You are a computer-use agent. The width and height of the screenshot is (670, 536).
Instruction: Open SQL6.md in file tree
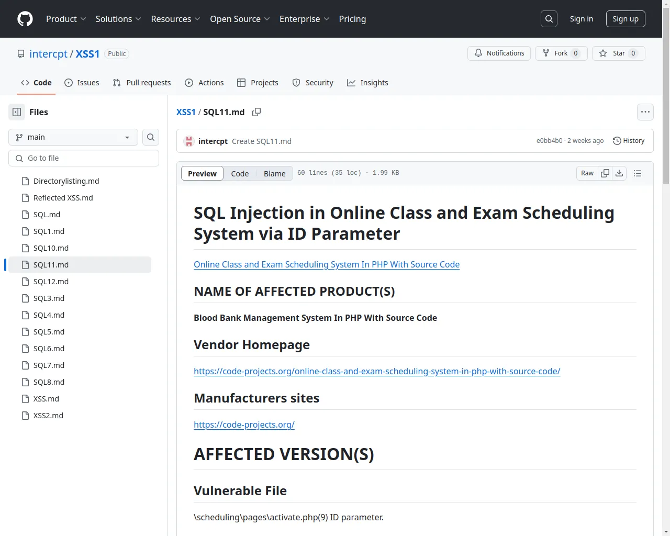80,349
